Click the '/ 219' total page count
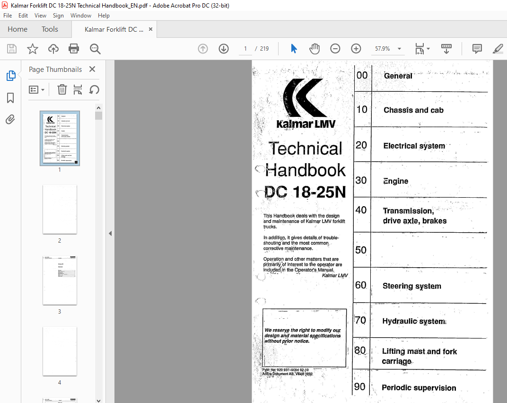The width and height of the screenshot is (507, 403). [262, 49]
